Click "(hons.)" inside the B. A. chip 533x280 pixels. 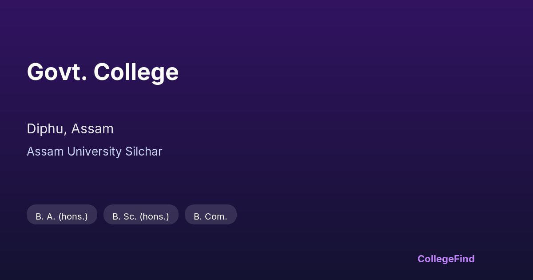click(73, 217)
